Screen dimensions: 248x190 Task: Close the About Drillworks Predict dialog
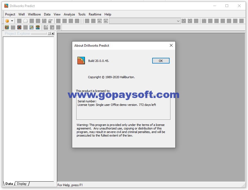click(x=171, y=46)
